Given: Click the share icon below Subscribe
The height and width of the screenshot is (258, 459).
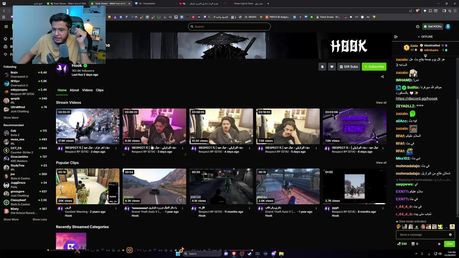Looking at the screenshot, I should (382, 77).
